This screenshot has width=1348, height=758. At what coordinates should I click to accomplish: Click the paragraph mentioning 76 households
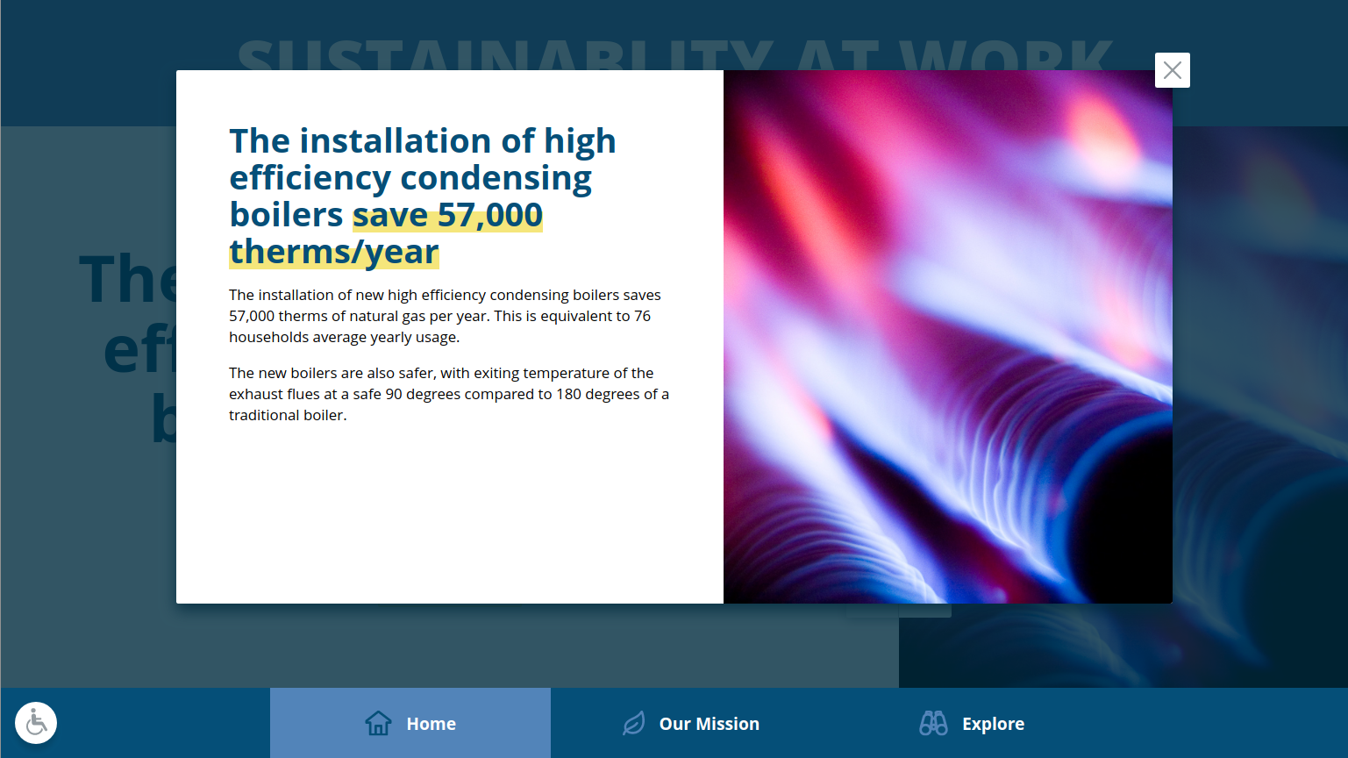[x=445, y=316]
